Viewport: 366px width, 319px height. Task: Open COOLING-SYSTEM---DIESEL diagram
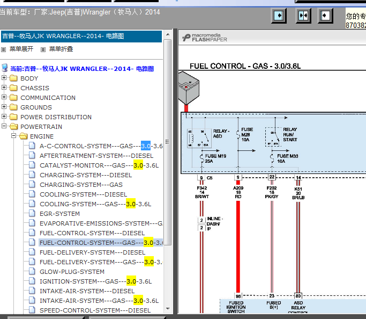coord(84,194)
